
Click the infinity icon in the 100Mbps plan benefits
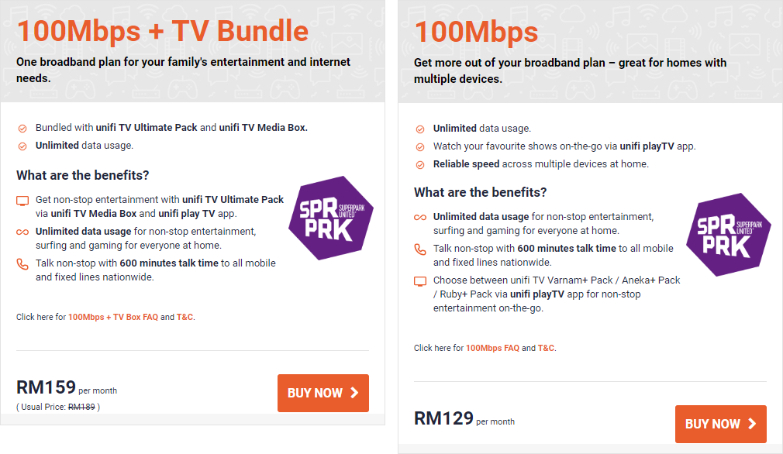click(420, 218)
